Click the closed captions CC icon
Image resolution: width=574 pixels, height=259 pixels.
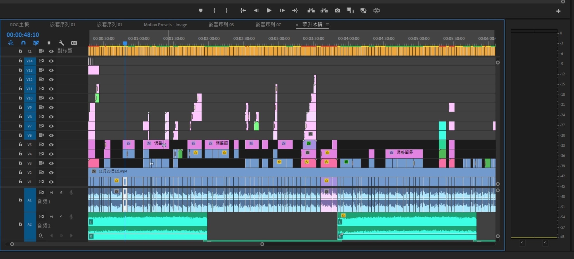tap(74, 43)
